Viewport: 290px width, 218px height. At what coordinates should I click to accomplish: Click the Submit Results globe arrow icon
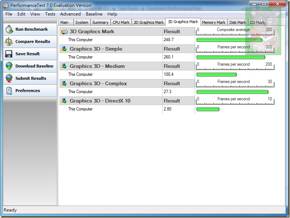[x=9, y=78]
